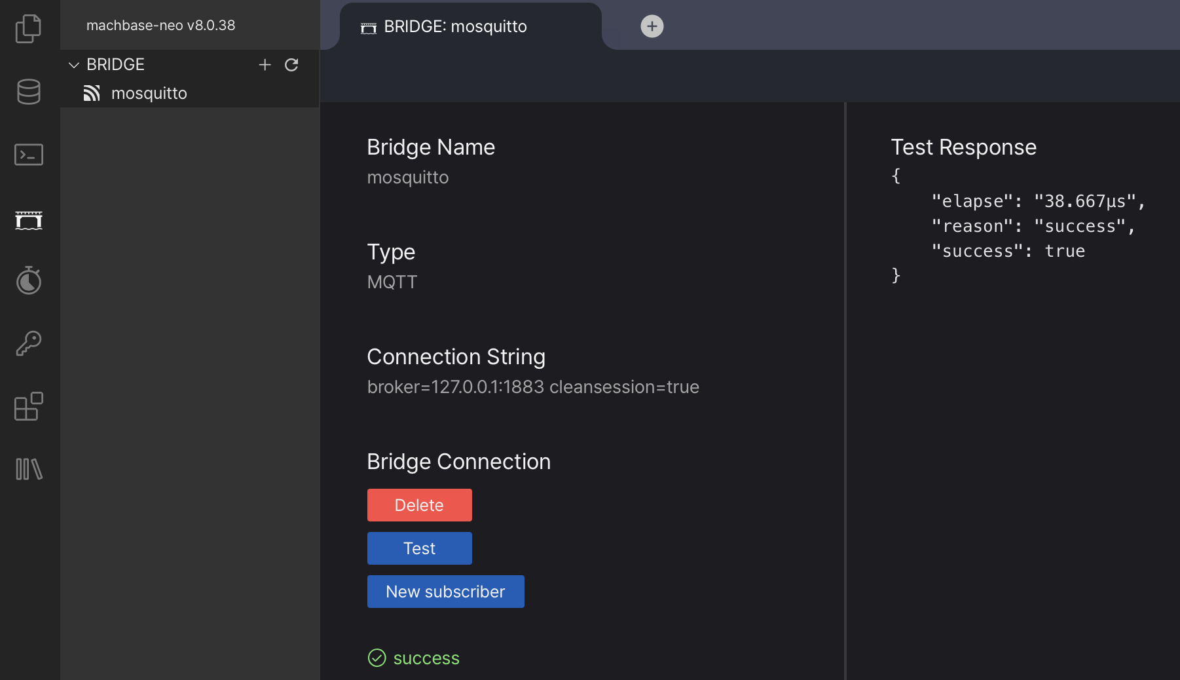Open the file explorer sidebar icon
Viewport: 1180px width, 680px height.
point(28,28)
